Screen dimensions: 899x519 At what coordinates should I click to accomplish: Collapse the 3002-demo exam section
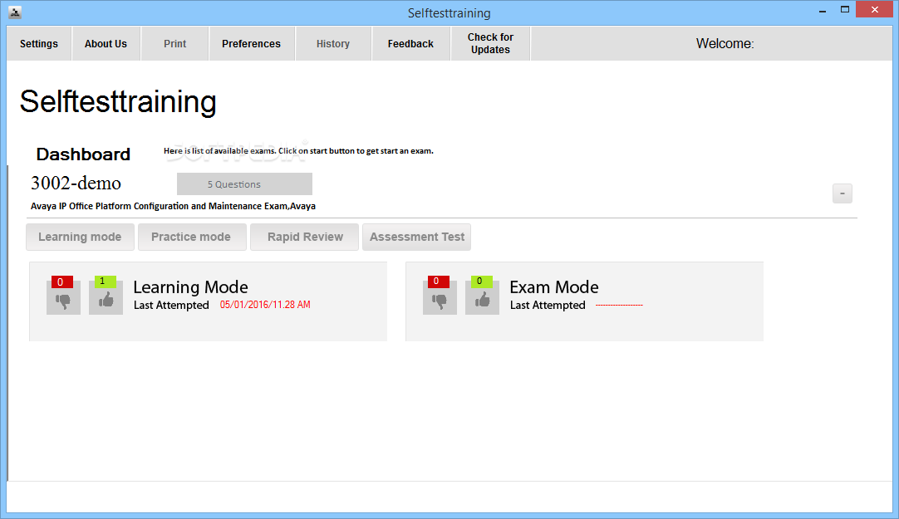843,193
